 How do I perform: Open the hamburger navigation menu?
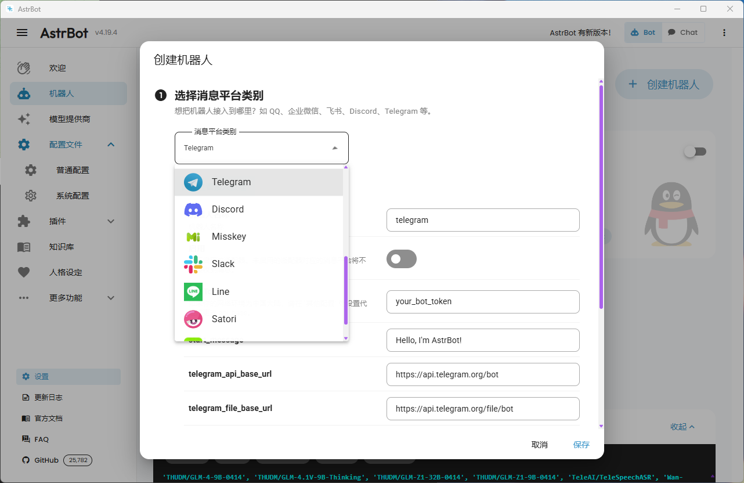22,33
